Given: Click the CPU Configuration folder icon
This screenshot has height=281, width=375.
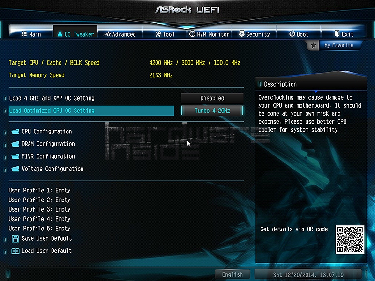Looking at the screenshot, I should pos(15,132).
